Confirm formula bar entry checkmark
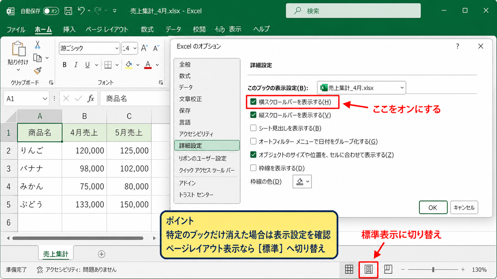The image size is (497, 279). [x=78, y=98]
